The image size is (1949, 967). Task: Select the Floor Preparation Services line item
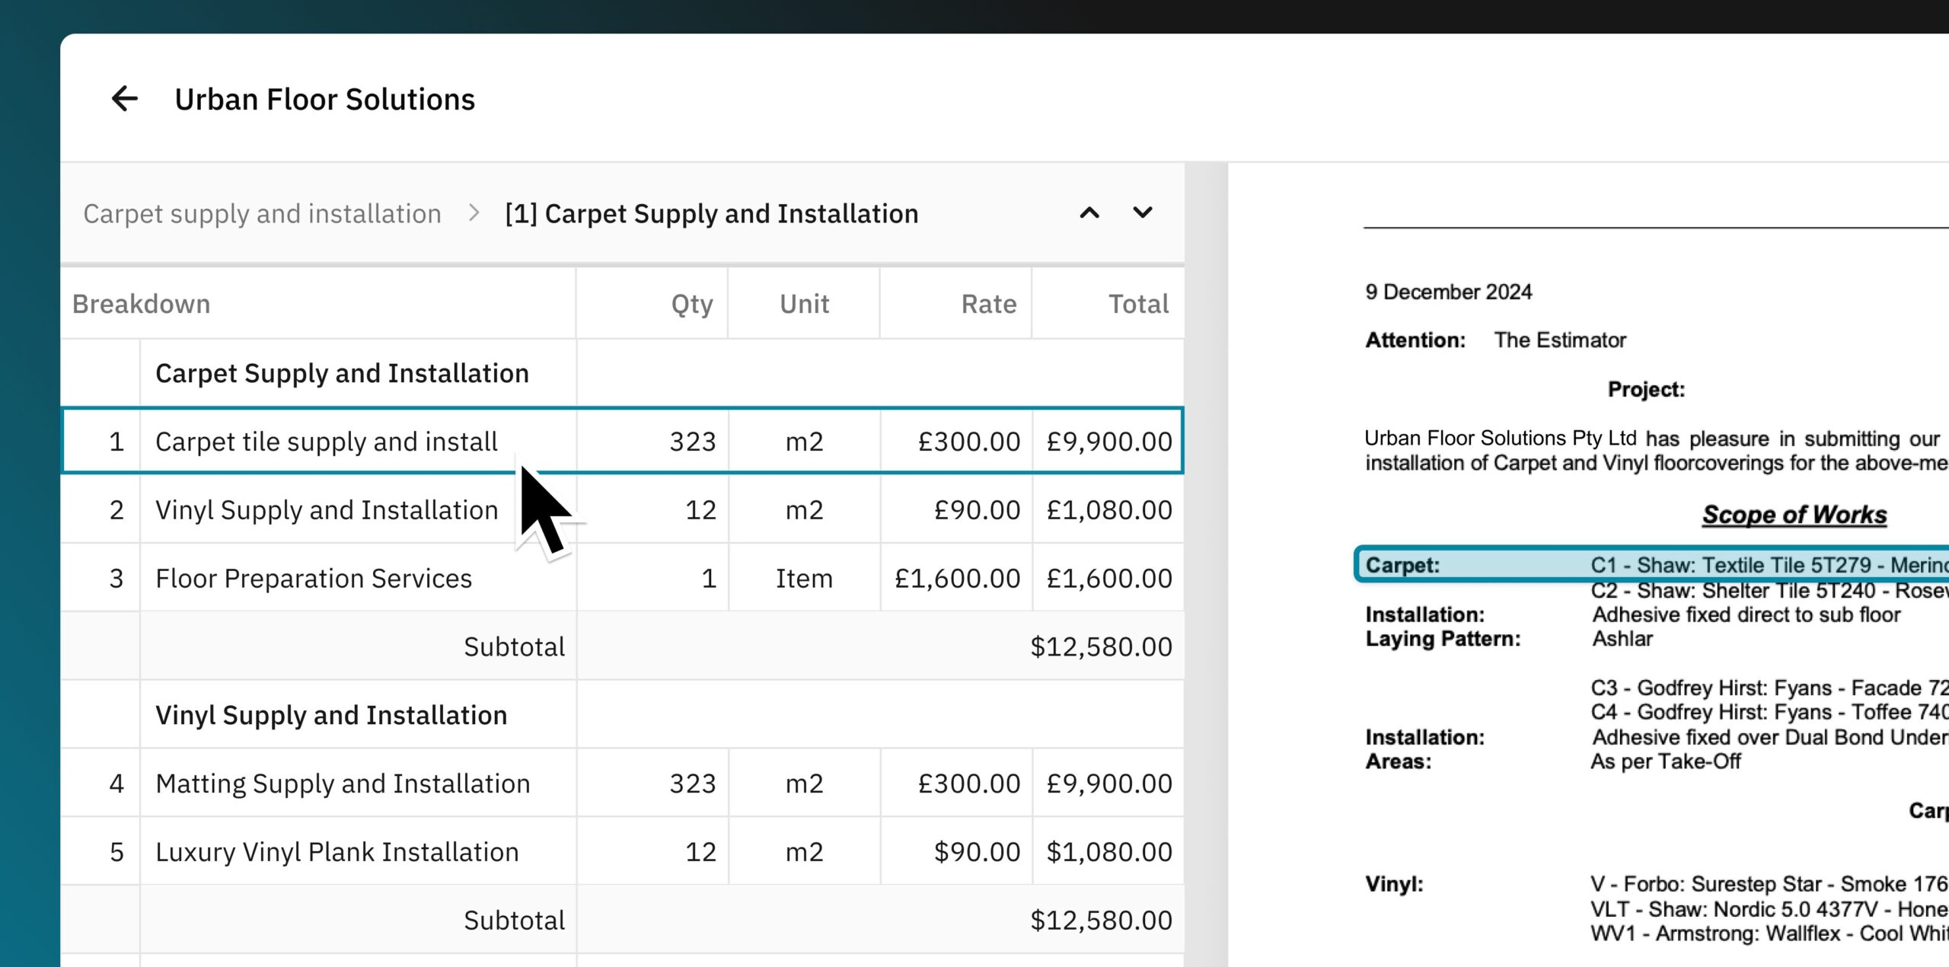coord(314,577)
